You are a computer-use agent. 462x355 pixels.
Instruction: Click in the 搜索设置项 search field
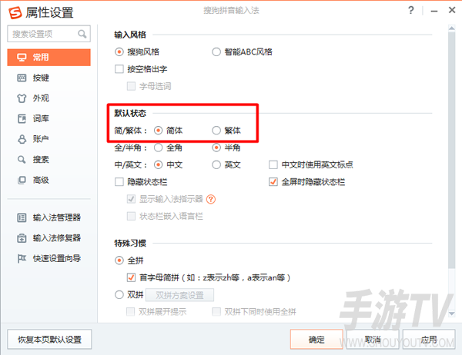pyautogui.click(x=49, y=34)
